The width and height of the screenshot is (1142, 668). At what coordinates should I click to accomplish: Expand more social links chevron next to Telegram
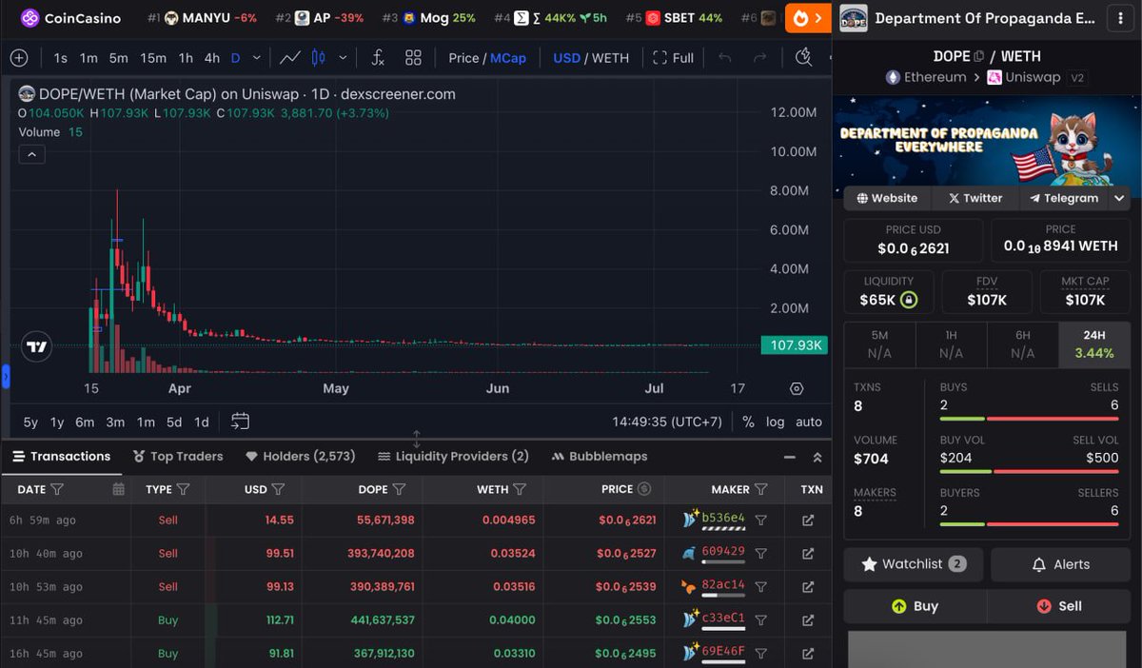1119,198
